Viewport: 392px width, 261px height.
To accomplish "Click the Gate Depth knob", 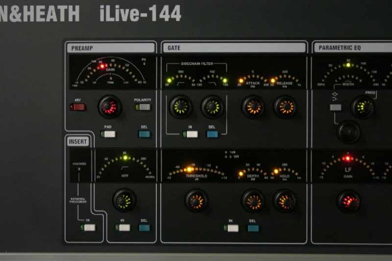I will [253, 200].
